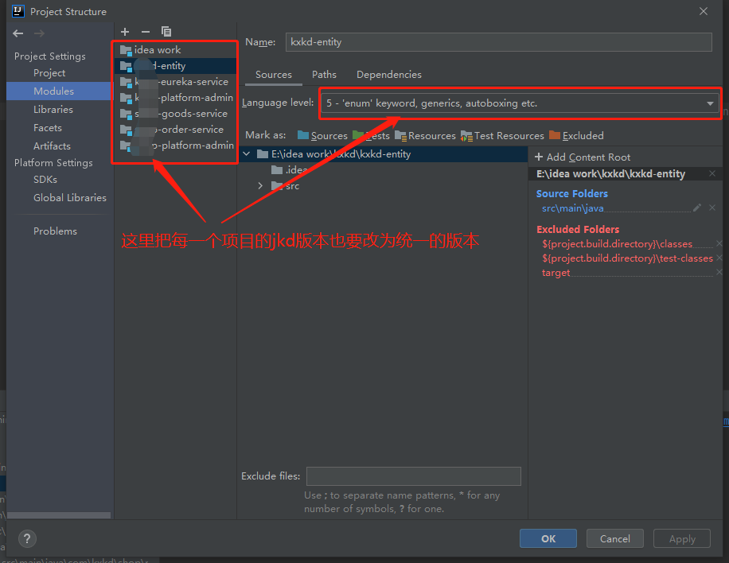729x563 pixels.
Task: Remove the src\main\java source folder
Action: pyautogui.click(x=712, y=208)
